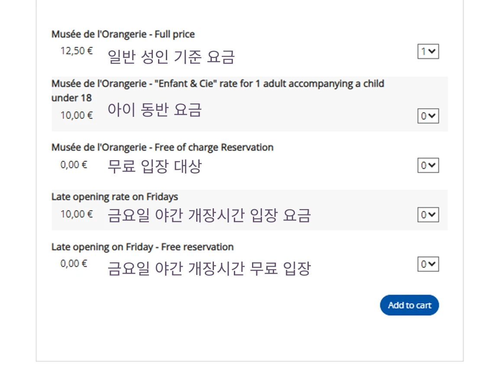
Task: Click the "Musée de l'Orangerie - Full price" title
Action: tap(123, 34)
